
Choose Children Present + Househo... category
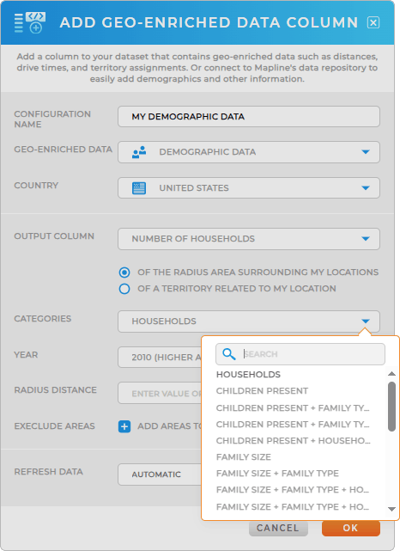tap(293, 441)
